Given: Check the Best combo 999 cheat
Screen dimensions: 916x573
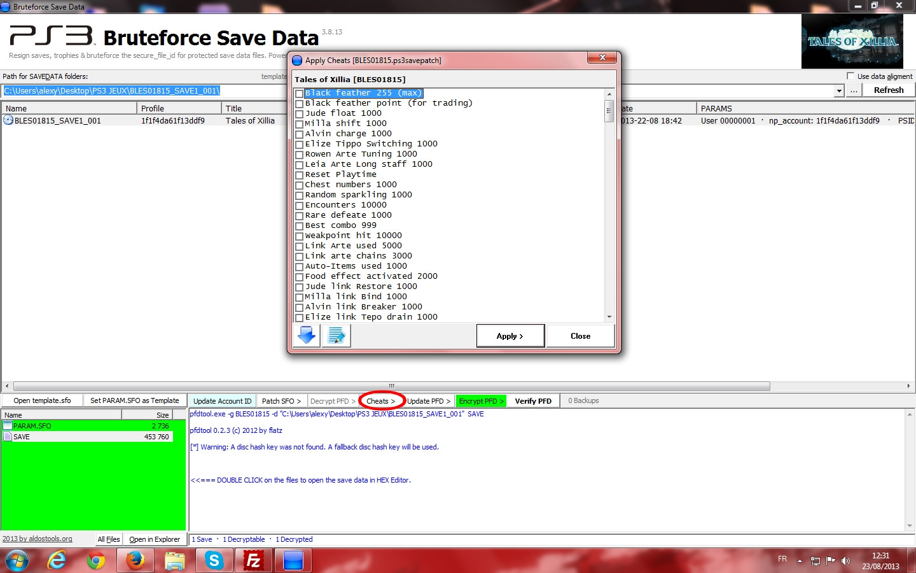Looking at the screenshot, I should click(299, 226).
